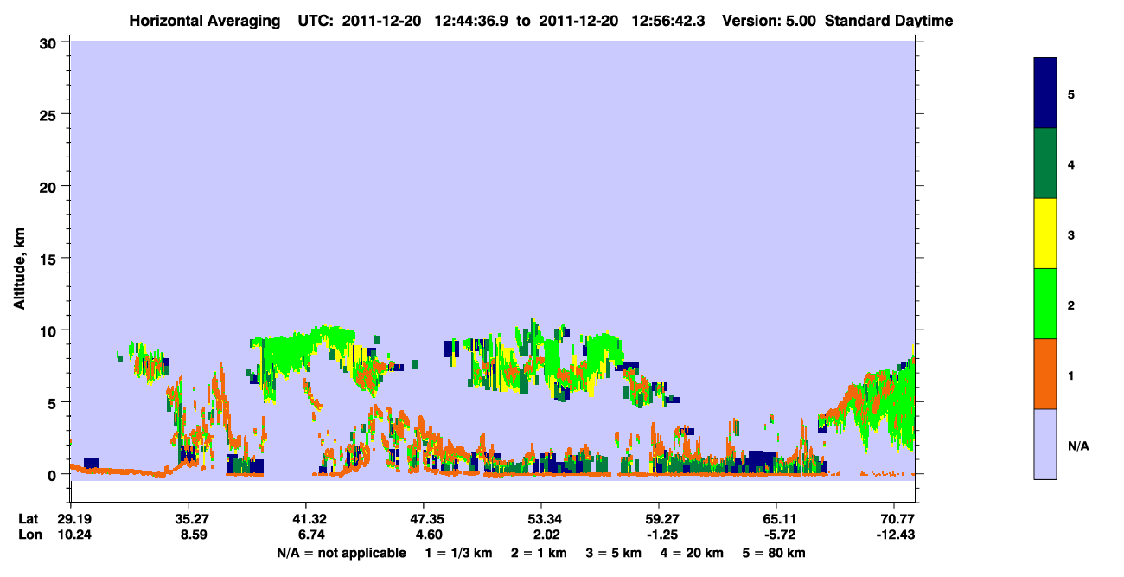Image resolution: width=1124 pixels, height=577 pixels.
Task: Click the lavender N/A colorbar segment
Action: pyautogui.click(x=1045, y=444)
